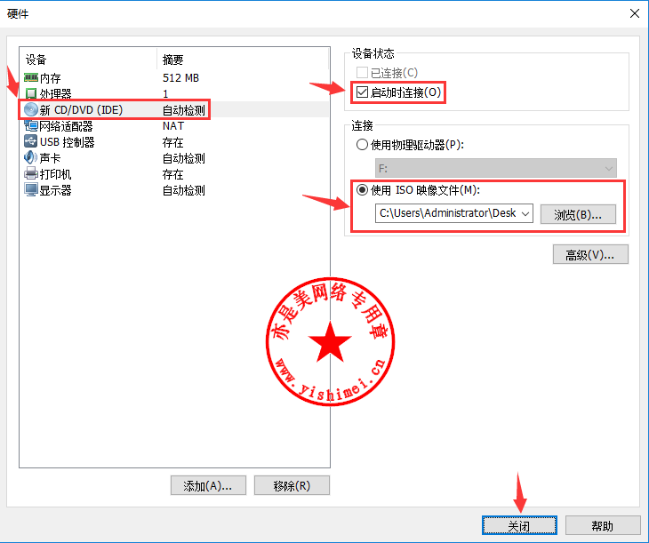Viewport: 649px width, 543px height.
Task: Choose 使用物理驱动器(P) radio option
Action: click(362, 145)
